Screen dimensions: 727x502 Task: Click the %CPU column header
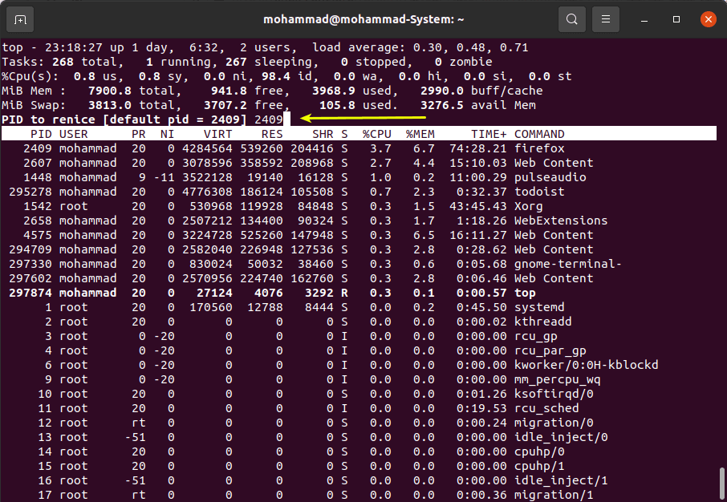(376, 134)
